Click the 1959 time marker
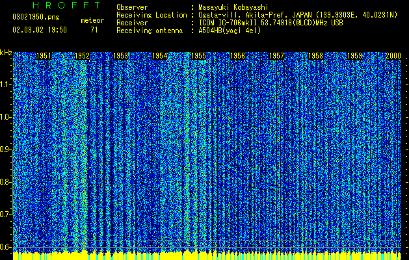The image size is (409, 260). [x=355, y=56]
